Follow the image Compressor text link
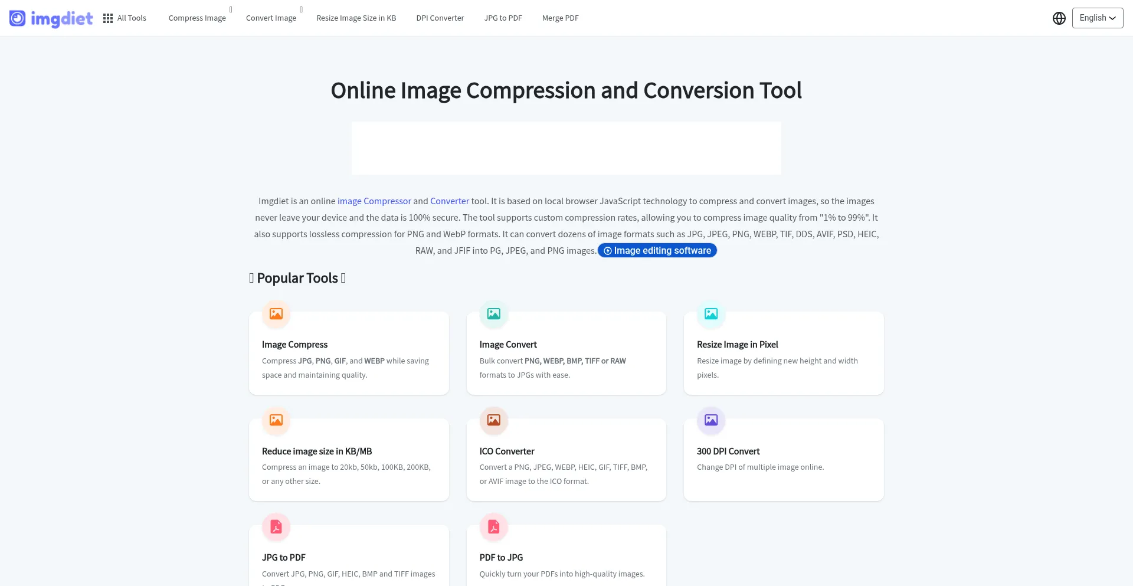The height and width of the screenshot is (586, 1133). pos(374,201)
